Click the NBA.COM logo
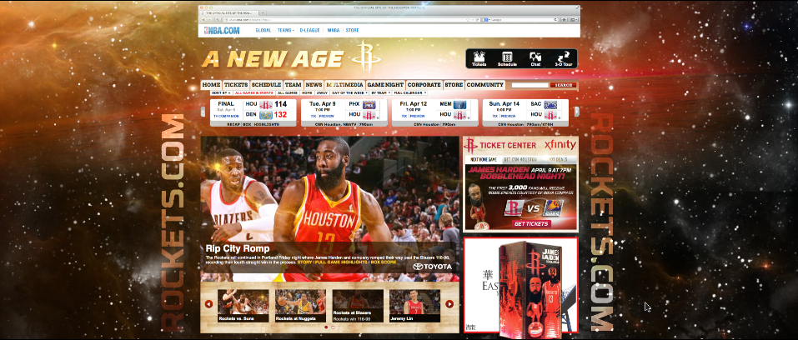This screenshot has width=798, height=340. click(x=222, y=31)
